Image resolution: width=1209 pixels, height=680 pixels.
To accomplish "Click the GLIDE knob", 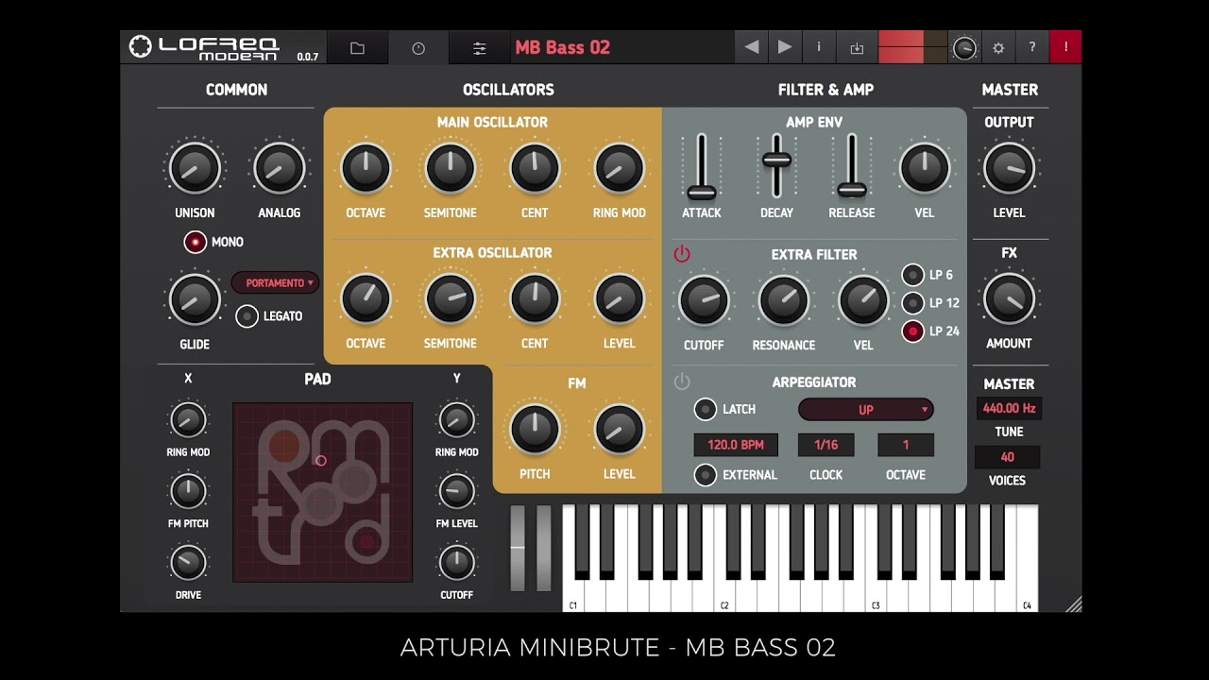I will click(x=195, y=299).
